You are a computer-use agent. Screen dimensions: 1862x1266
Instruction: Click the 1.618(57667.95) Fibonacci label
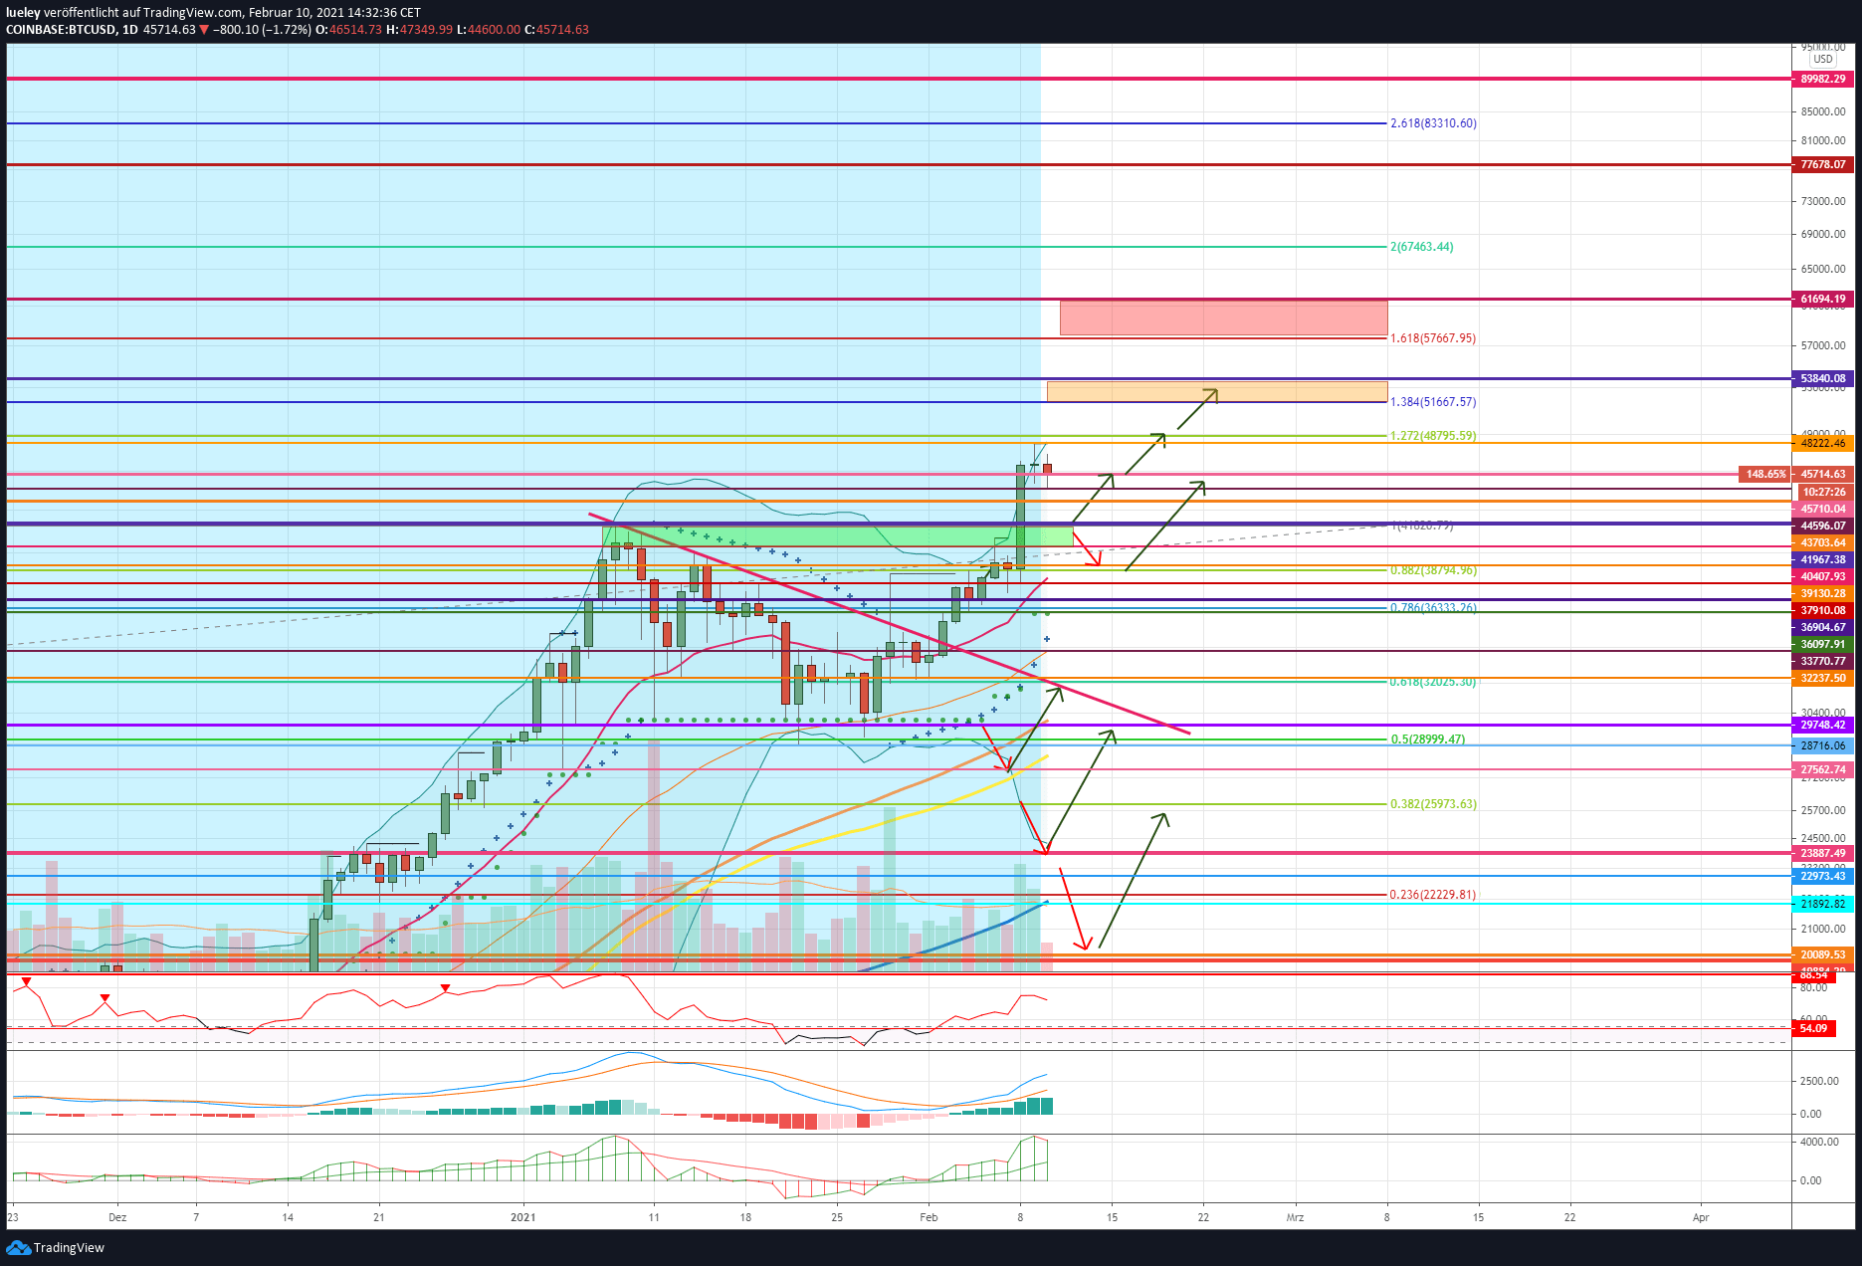[x=1433, y=338]
